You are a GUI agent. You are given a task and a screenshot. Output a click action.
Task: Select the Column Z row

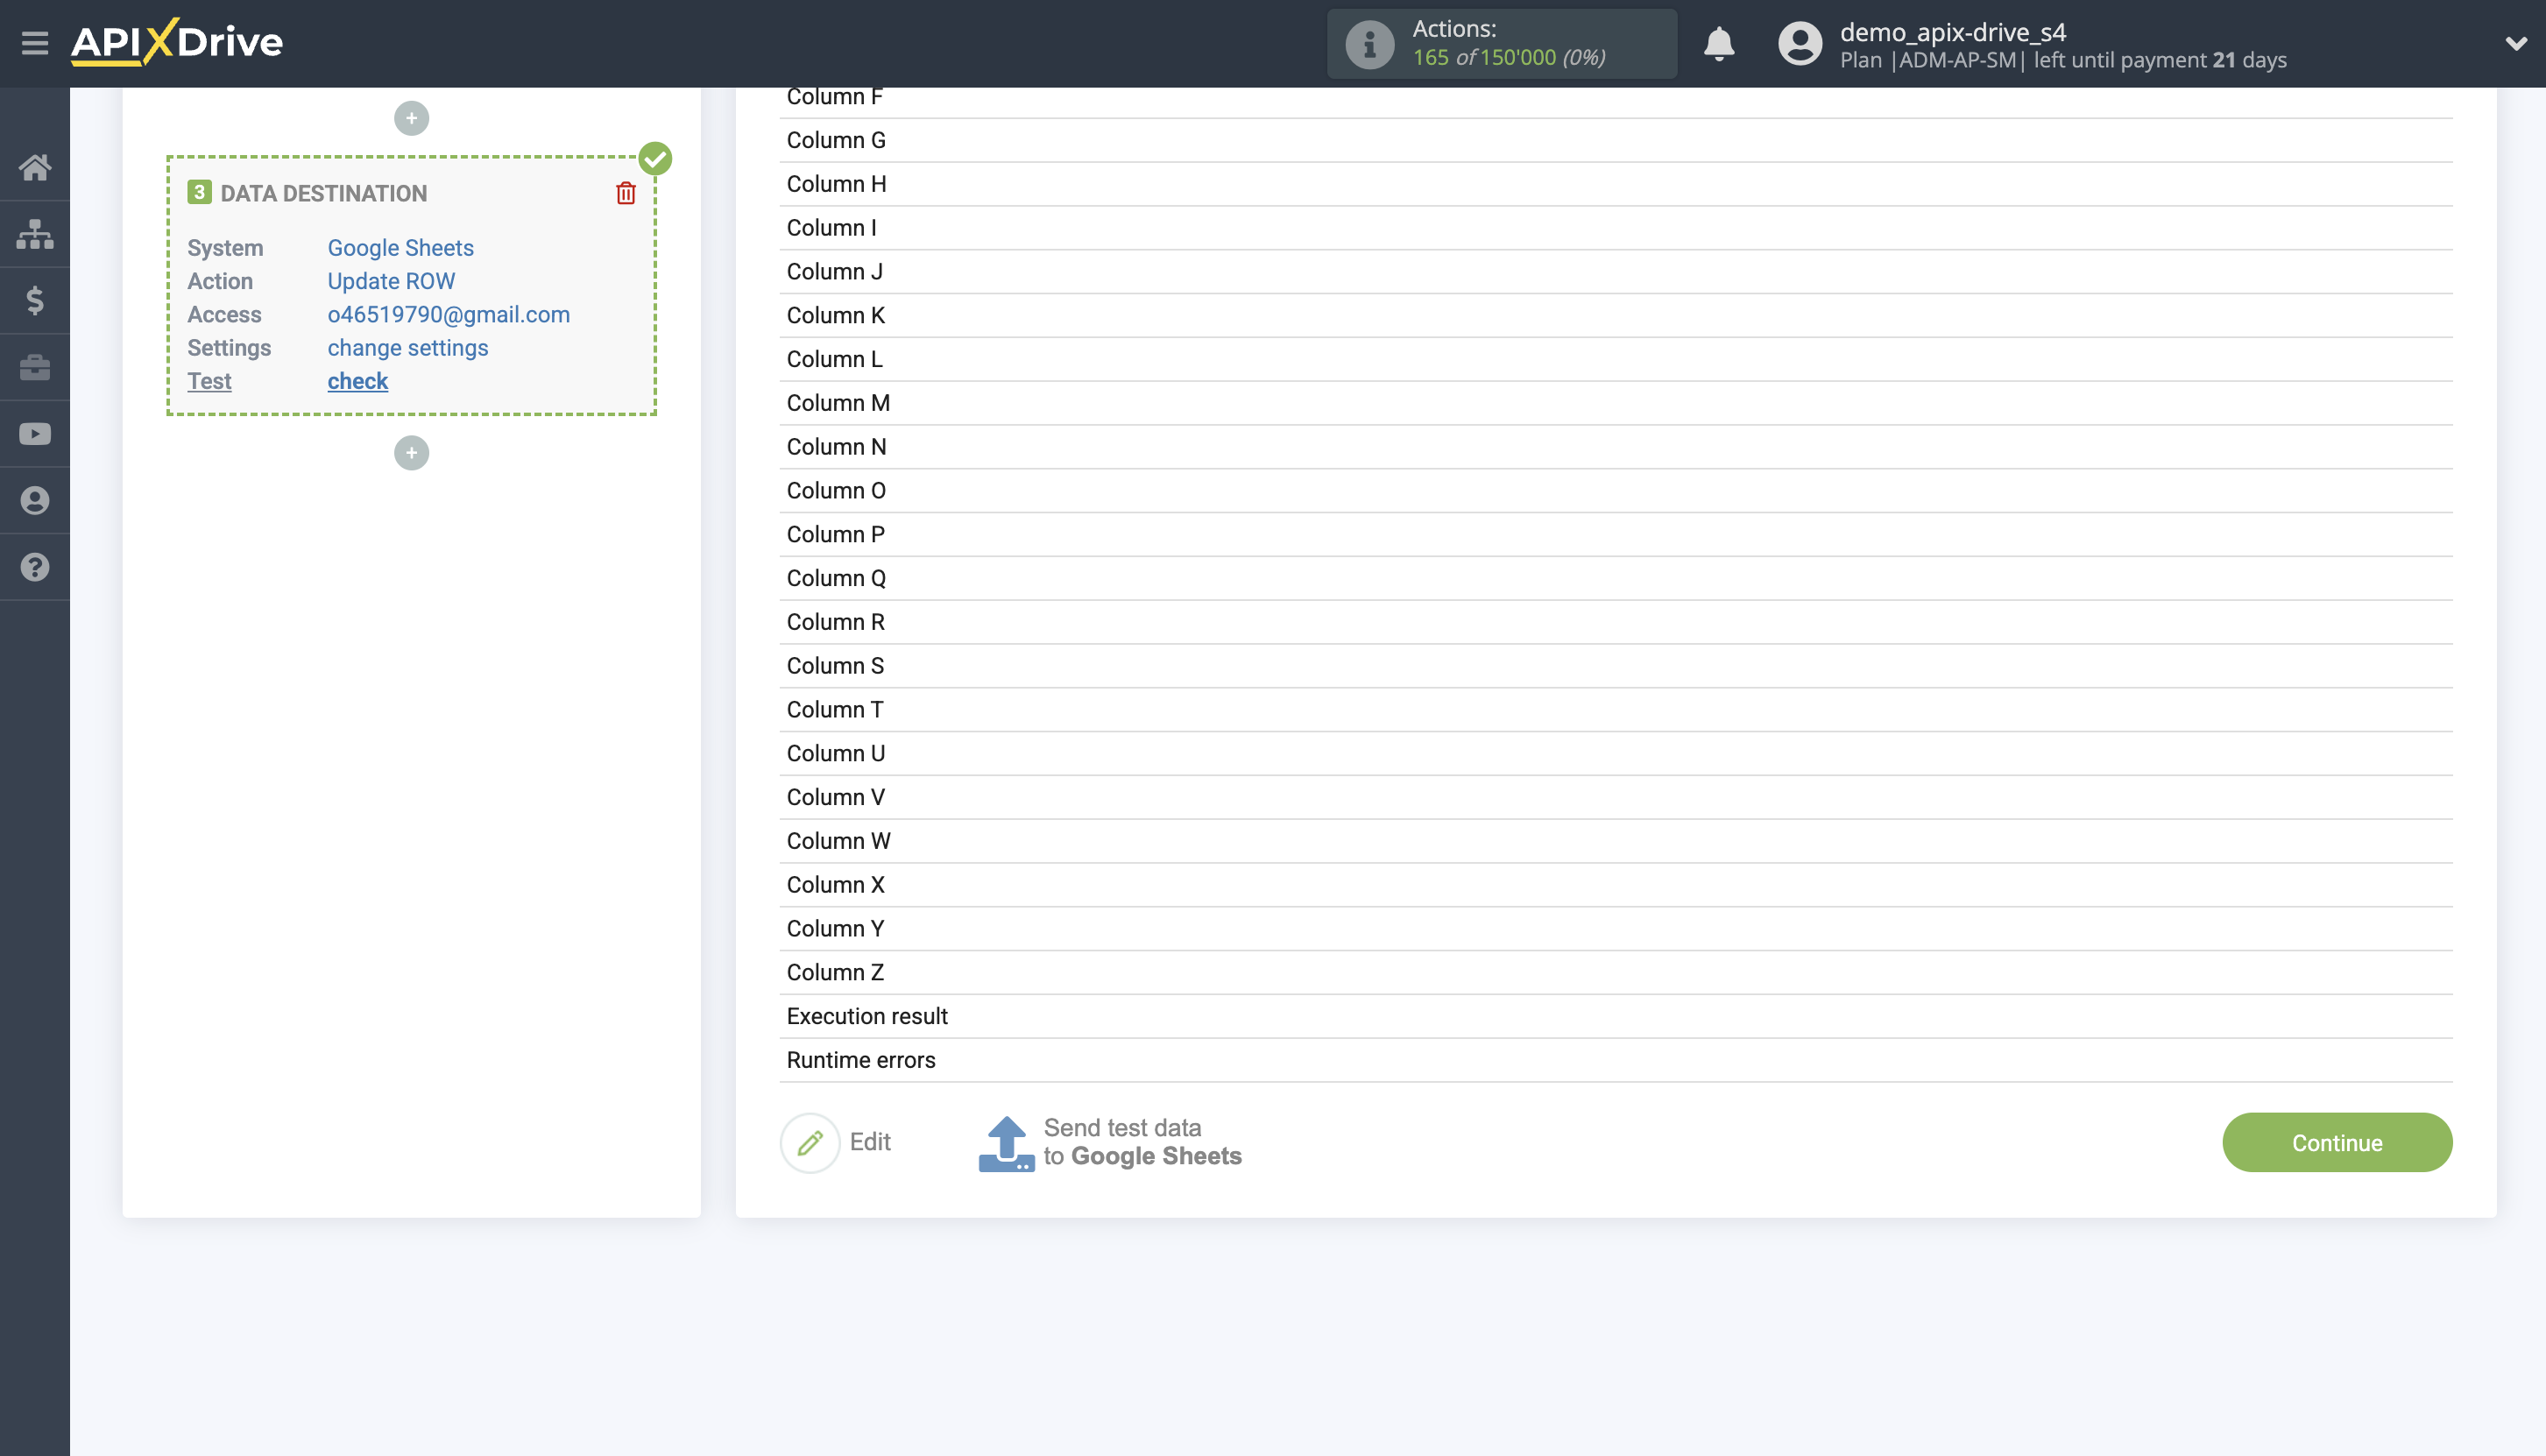[x=1616, y=973]
